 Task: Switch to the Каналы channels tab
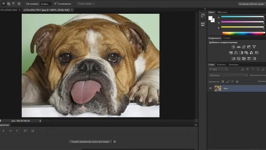[222, 65]
